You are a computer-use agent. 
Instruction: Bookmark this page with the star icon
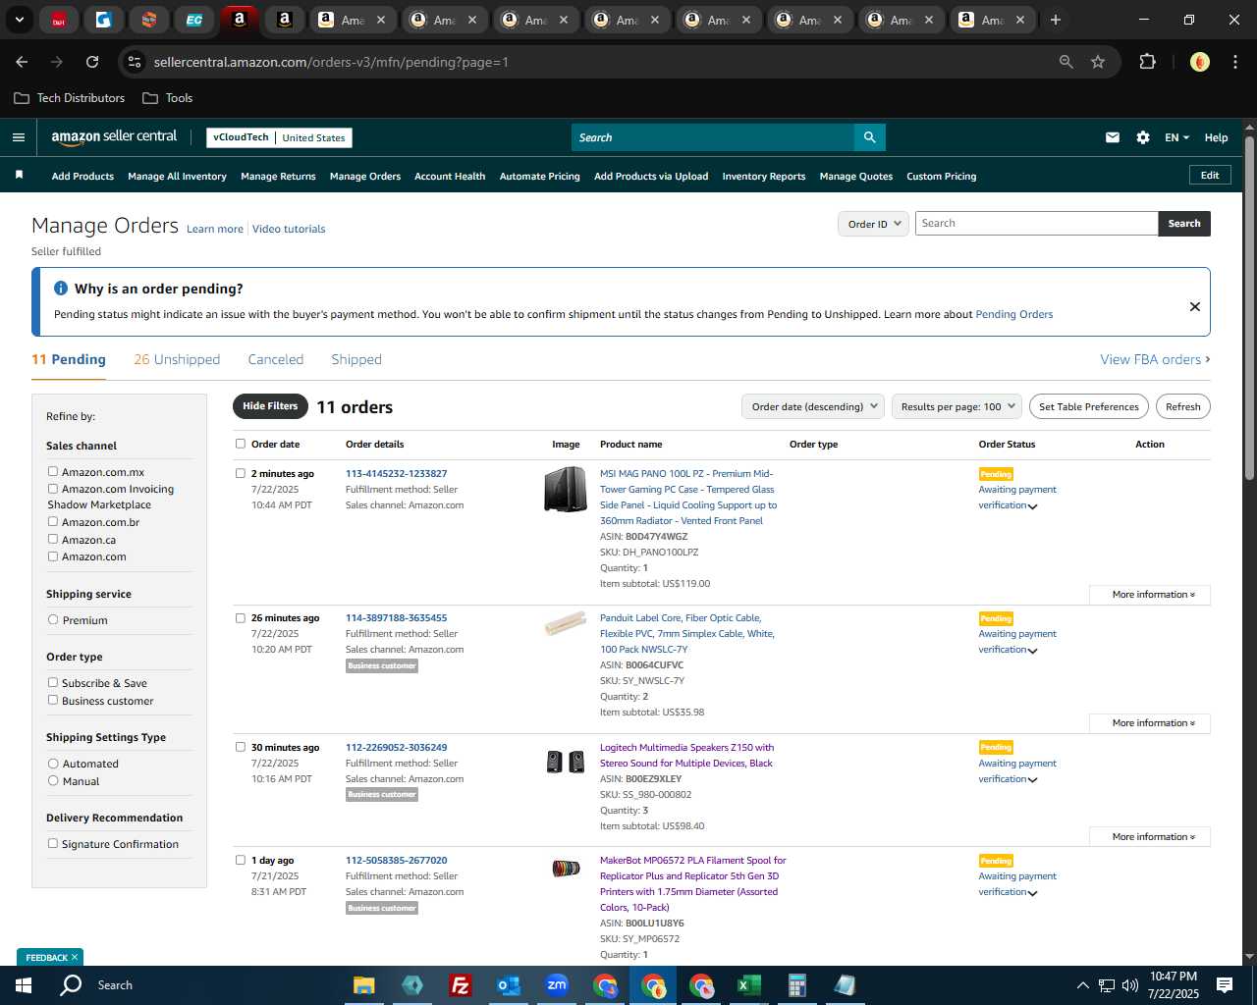pyautogui.click(x=1098, y=62)
